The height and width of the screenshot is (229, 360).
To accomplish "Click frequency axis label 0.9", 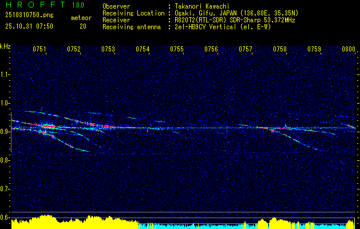I will (x=5, y=132).
